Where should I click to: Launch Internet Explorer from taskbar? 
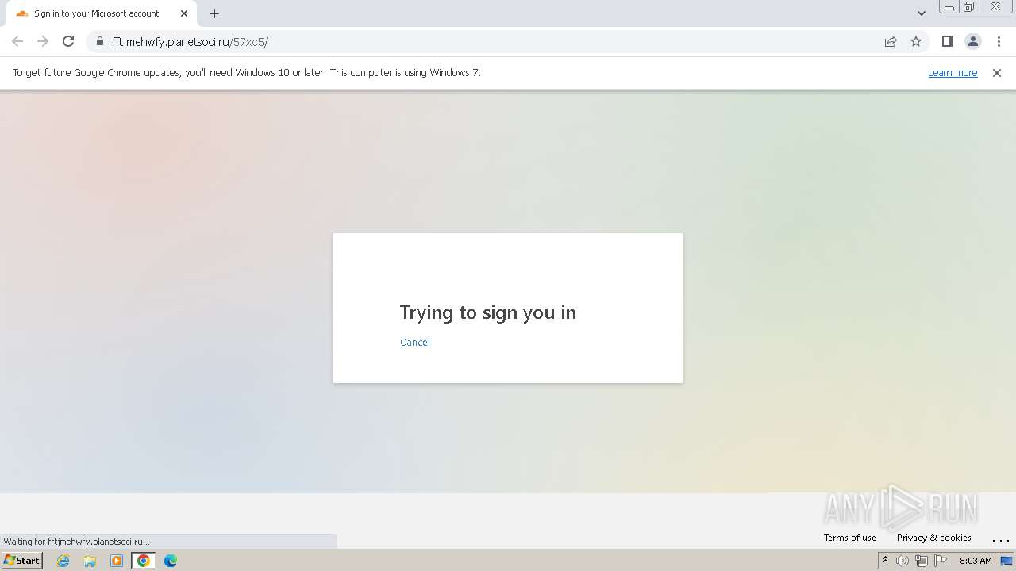63,561
